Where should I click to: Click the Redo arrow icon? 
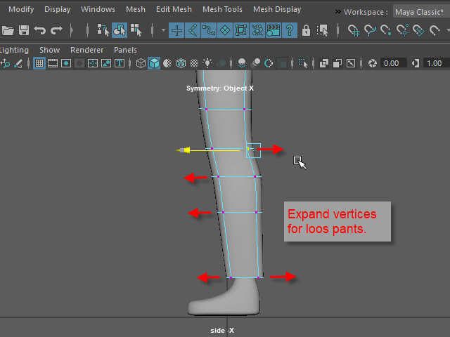56,30
